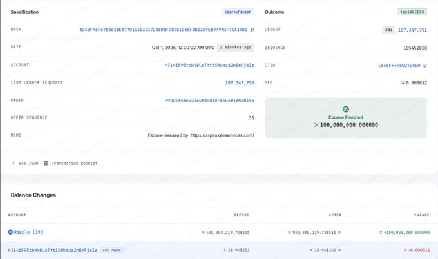438x259 pixels.
Task: Click the green Escrow Finished check icon
Action: 346,109
